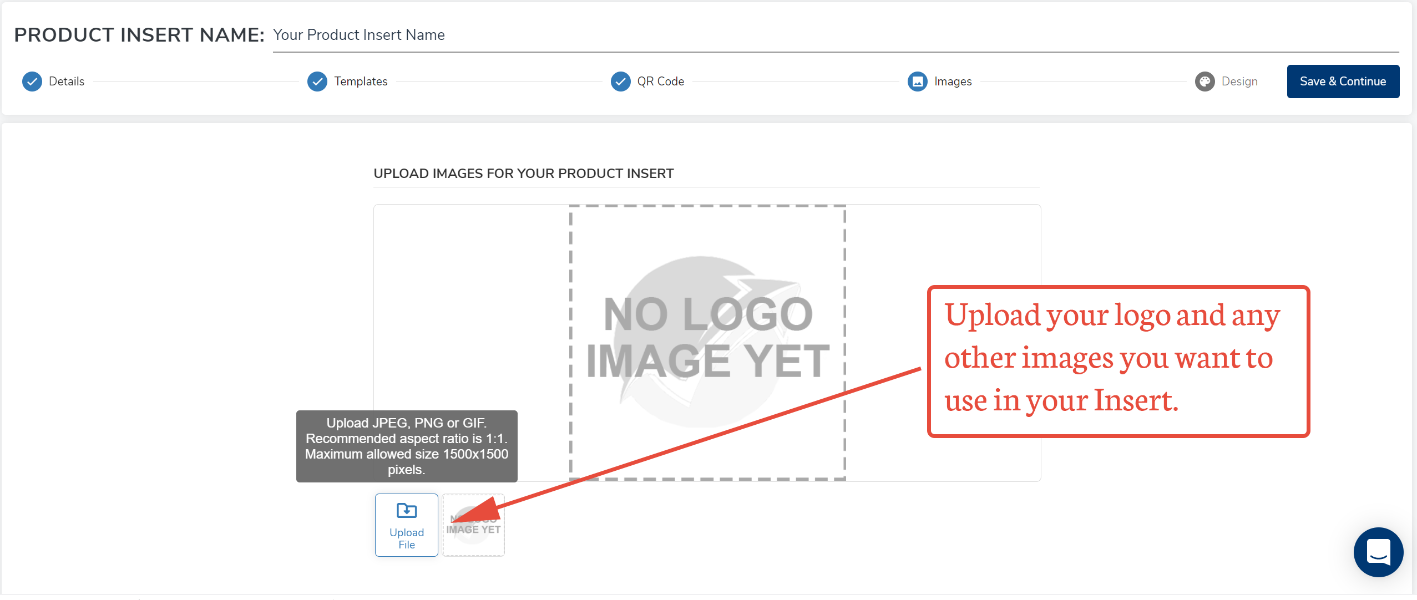Click the folder icon in Upload File
Image resolution: width=1417 pixels, height=600 pixels.
coord(407,510)
